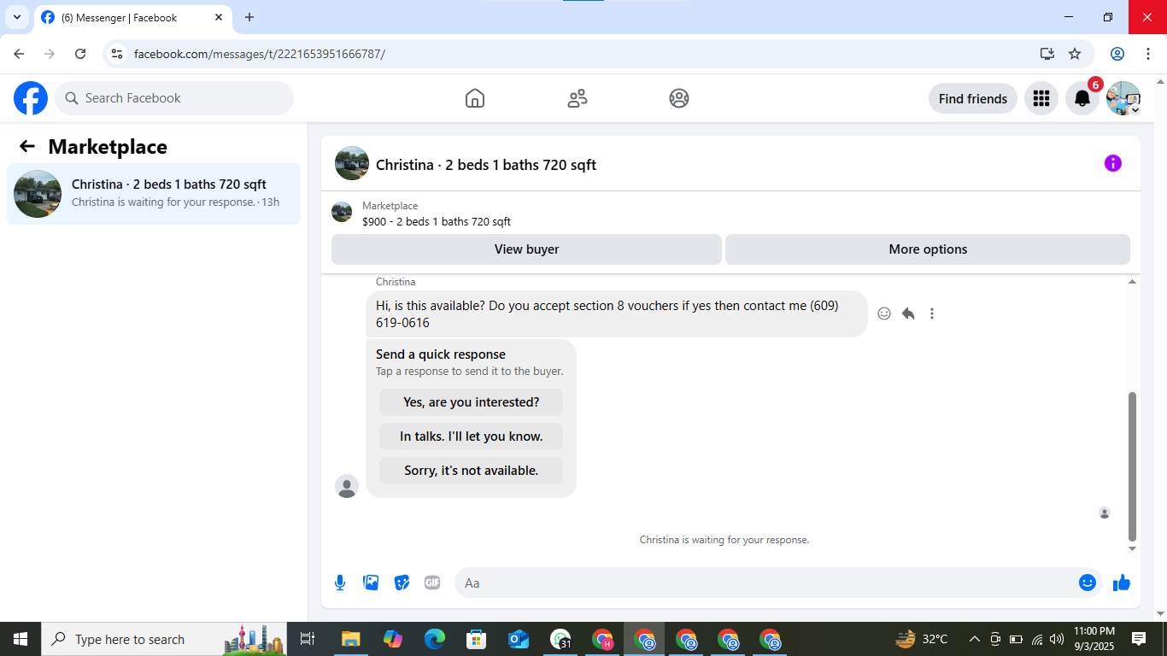Go back from Marketplace with arrow
1167x656 pixels.
[27, 146]
